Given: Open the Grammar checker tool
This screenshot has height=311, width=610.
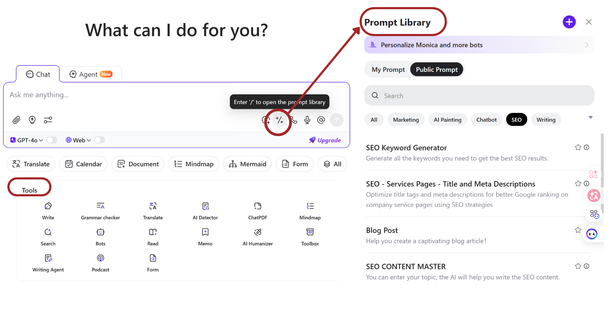Looking at the screenshot, I should coord(101,211).
